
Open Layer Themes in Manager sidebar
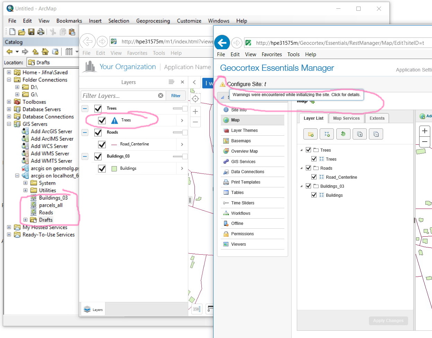click(x=252, y=130)
